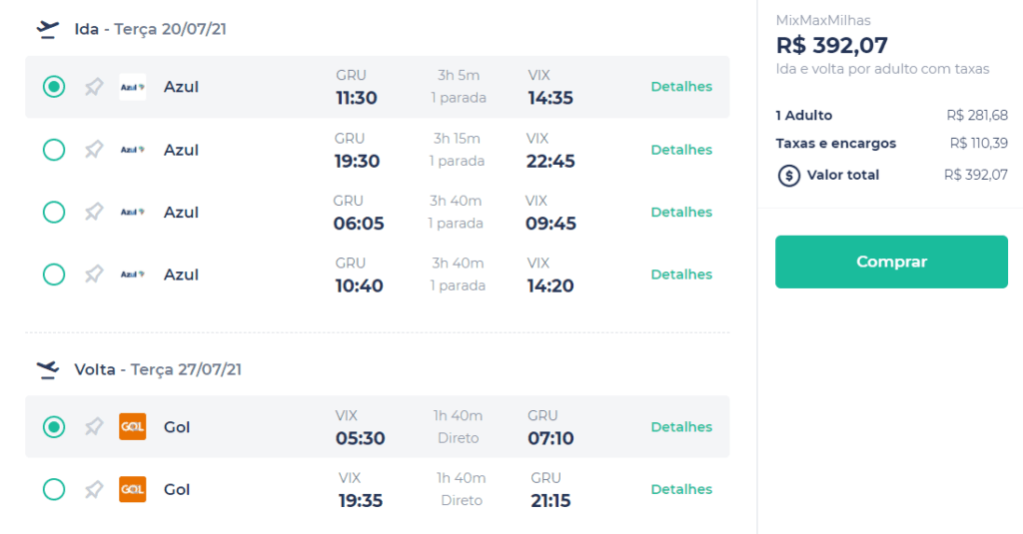1023x534 pixels.
Task: Pin the Azul 19:30 flight option
Action: tap(94, 150)
